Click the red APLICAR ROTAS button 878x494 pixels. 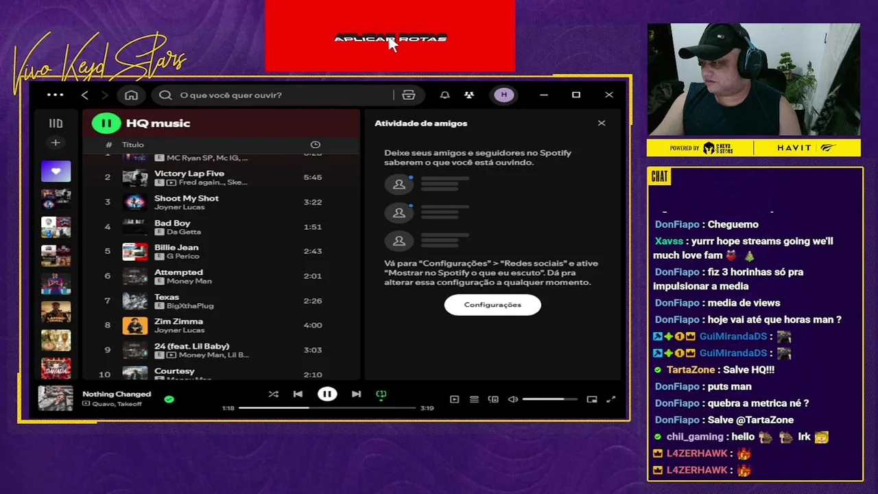[x=390, y=36]
